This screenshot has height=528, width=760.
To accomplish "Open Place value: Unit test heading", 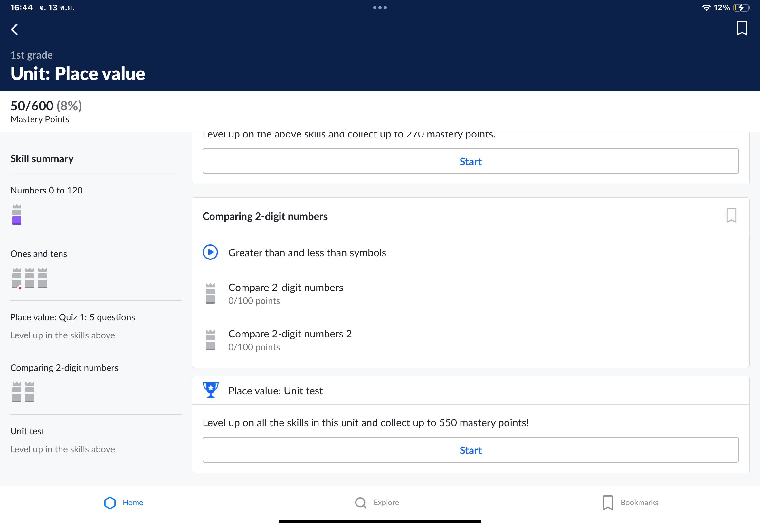I will [275, 391].
